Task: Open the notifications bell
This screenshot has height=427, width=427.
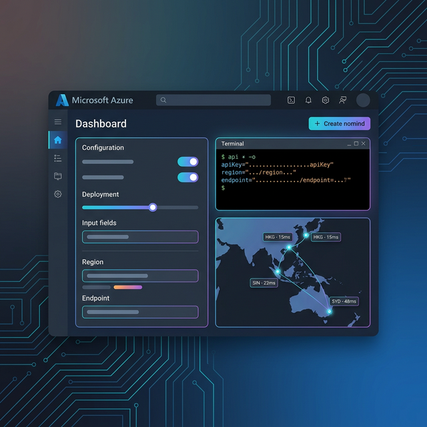Action: (x=308, y=100)
